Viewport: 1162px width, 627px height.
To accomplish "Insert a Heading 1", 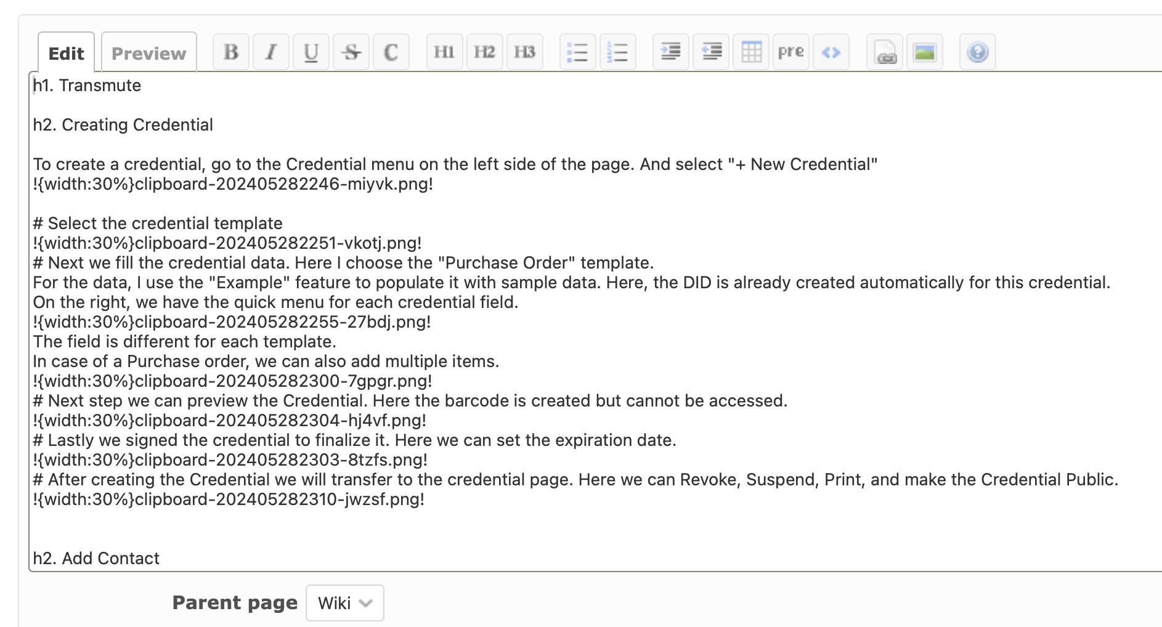I will tap(444, 52).
